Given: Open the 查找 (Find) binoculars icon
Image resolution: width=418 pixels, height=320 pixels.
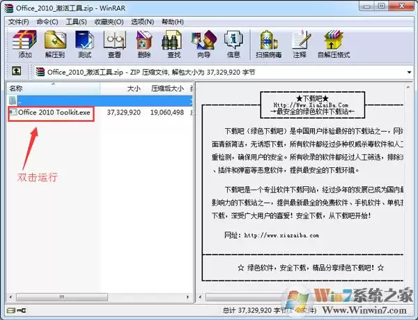Looking at the screenshot, I should click(x=173, y=44).
